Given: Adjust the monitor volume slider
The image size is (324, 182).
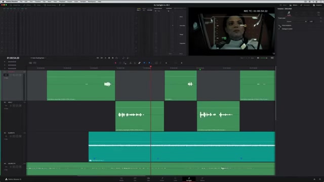Looking at the screenshot, I should click(x=264, y=58).
